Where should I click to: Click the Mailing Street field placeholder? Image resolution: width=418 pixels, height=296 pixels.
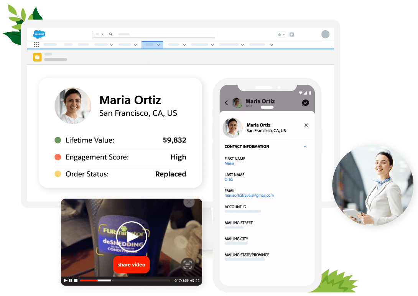234,227
